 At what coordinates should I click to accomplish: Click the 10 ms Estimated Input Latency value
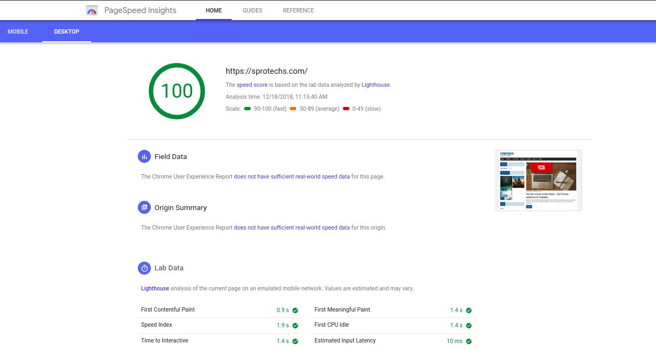pyautogui.click(x=455, y=341)
